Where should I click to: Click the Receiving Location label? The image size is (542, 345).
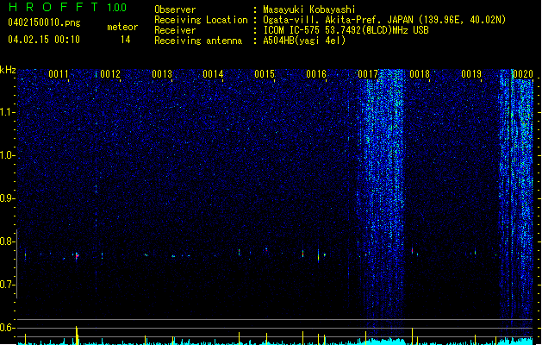tap(201, 20)
